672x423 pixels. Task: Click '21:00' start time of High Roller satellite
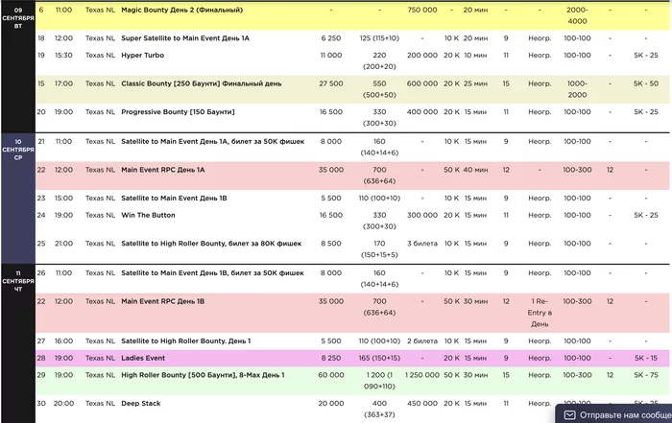coord(63,244)
